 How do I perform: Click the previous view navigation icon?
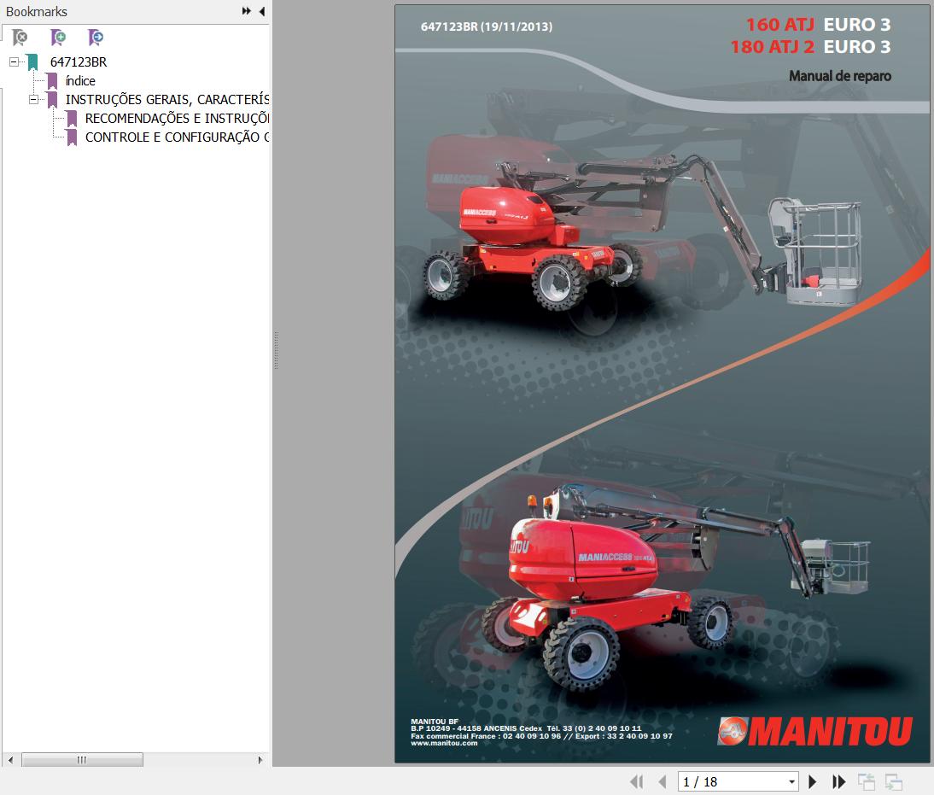click(866, 782)
